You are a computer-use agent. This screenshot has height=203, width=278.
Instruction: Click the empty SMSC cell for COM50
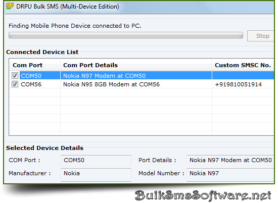point(243,76)
